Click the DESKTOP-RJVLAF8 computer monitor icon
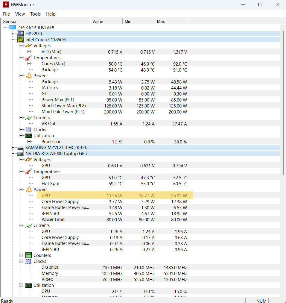This screenshot has width=286, height=303. [13, 28]
